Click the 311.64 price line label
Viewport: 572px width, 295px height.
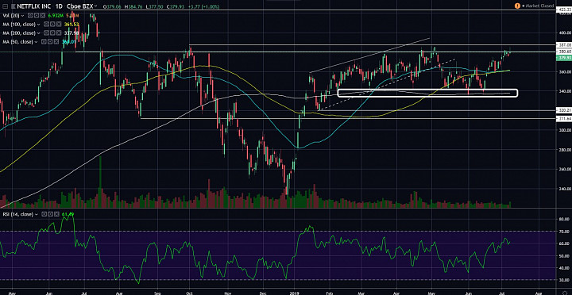[x=564, y=118]
